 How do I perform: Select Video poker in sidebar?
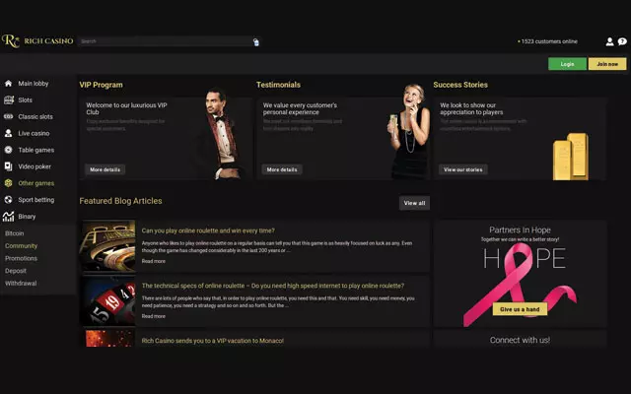click(35, 166)
